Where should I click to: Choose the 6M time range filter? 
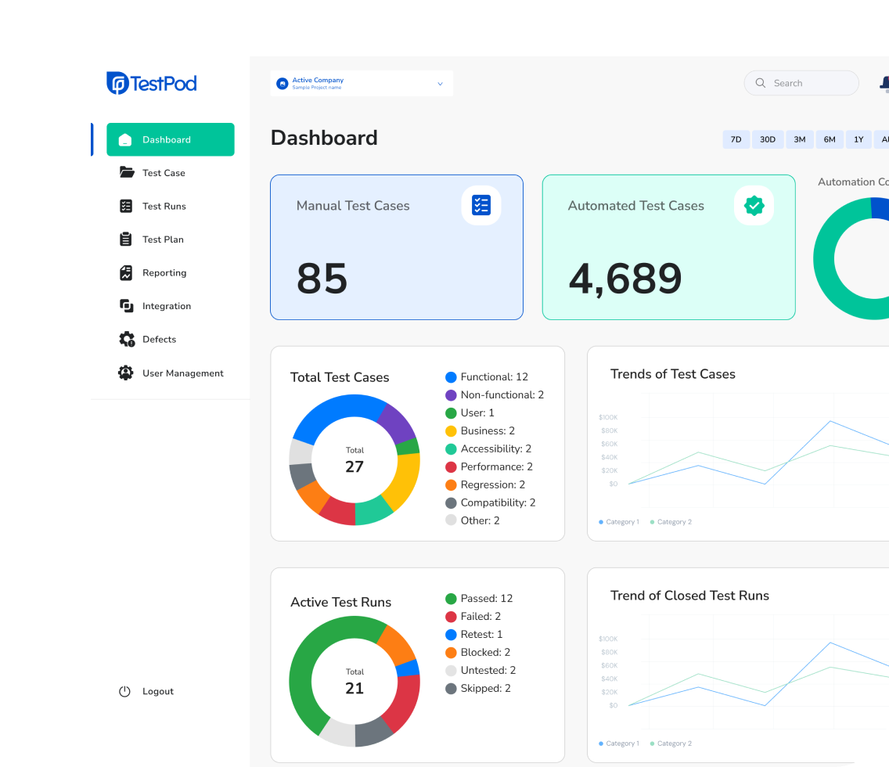coord(830,139)
